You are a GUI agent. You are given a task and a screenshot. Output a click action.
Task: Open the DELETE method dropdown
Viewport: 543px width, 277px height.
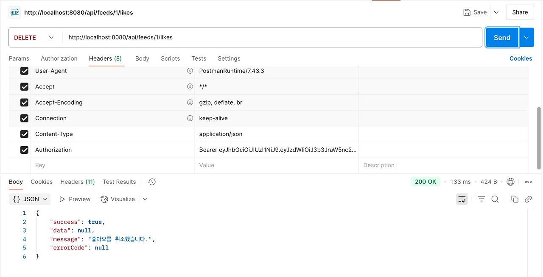[x=34, y=37]
